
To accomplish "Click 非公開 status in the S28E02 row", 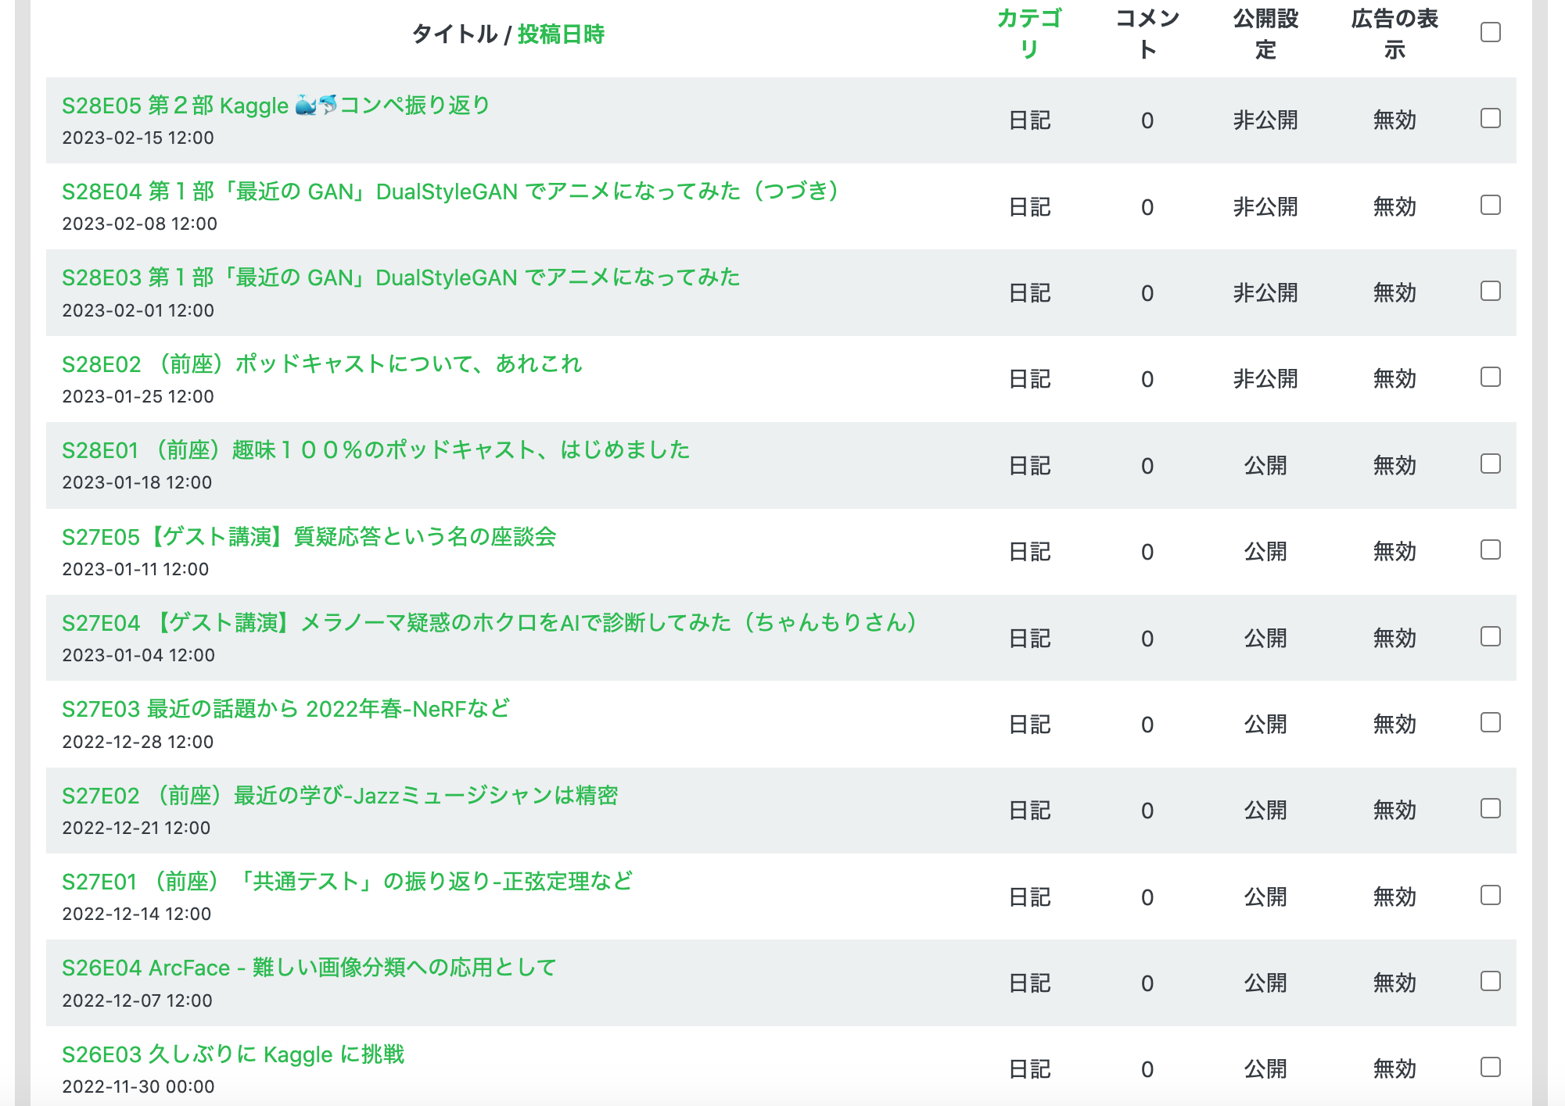I will pyautogui.click(x=1265, y=379).
